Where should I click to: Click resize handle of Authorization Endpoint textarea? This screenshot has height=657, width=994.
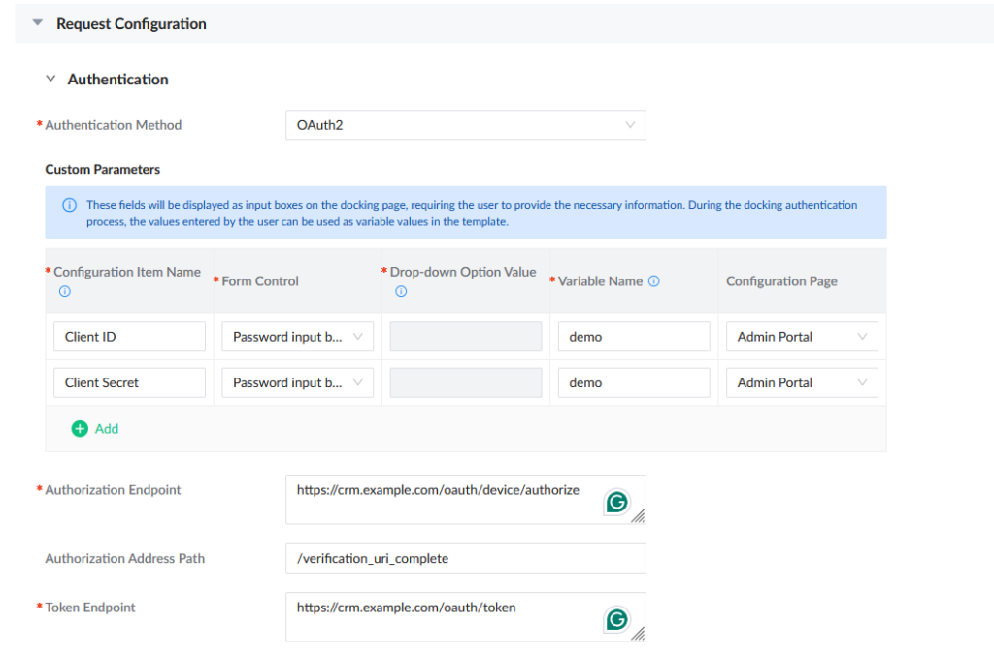click(x=638, y=516)
